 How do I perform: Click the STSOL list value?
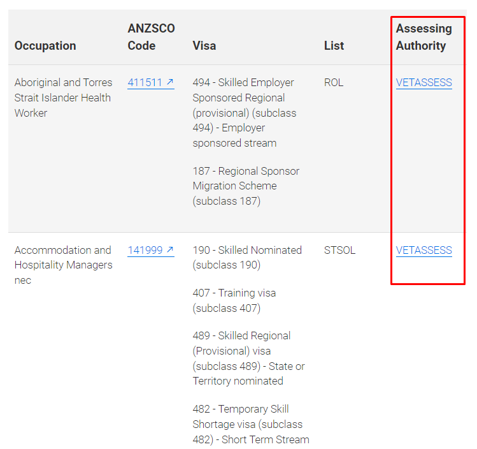point(339,250)
